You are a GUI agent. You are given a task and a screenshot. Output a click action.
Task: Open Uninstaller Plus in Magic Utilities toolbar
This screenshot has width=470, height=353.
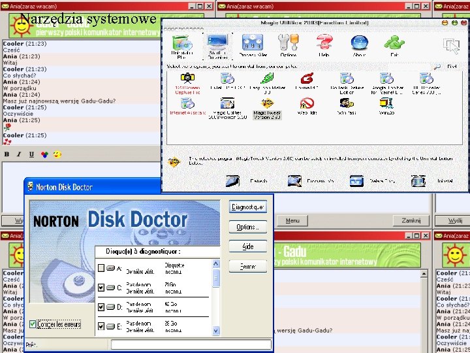(182, 46)
